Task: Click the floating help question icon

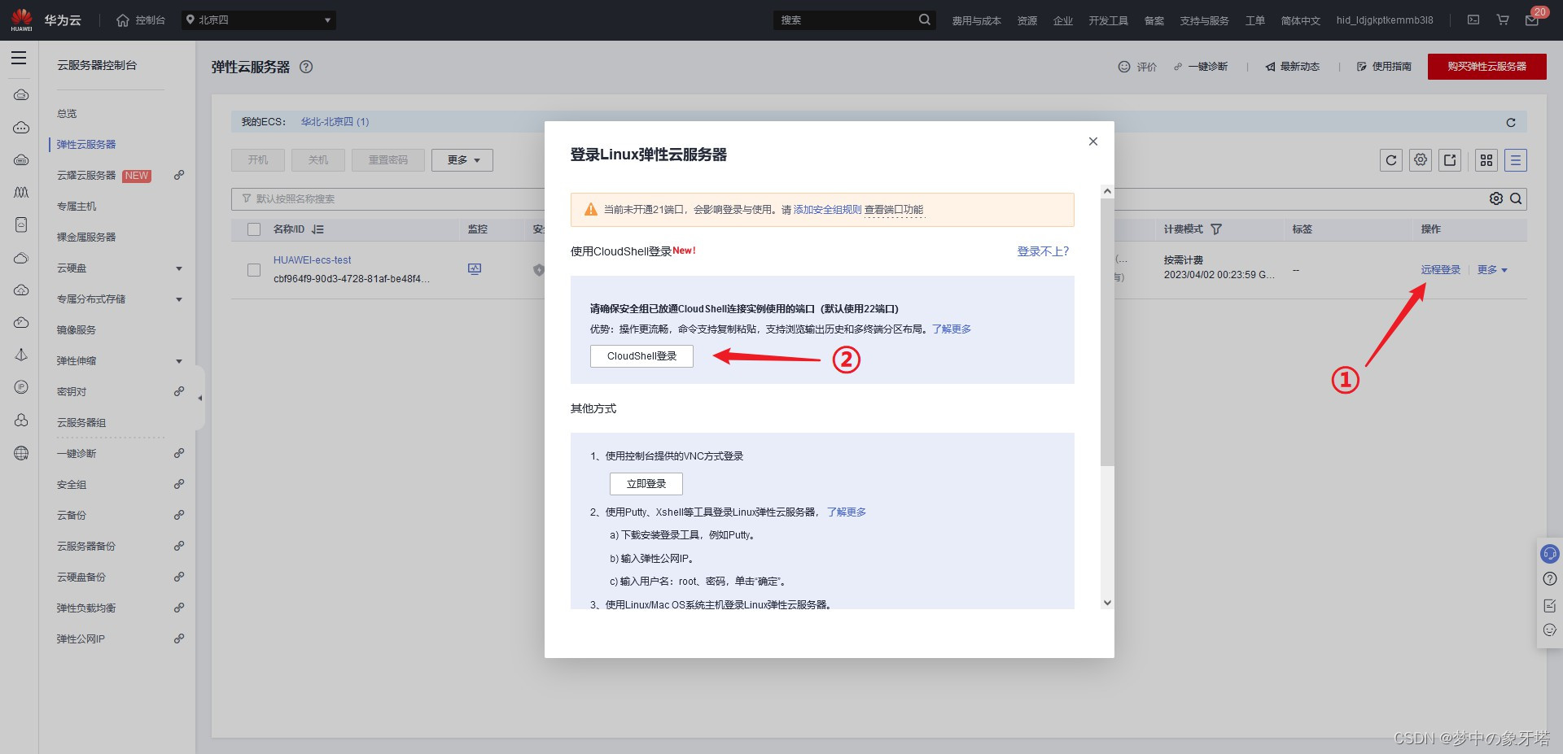Action: 1550,579
